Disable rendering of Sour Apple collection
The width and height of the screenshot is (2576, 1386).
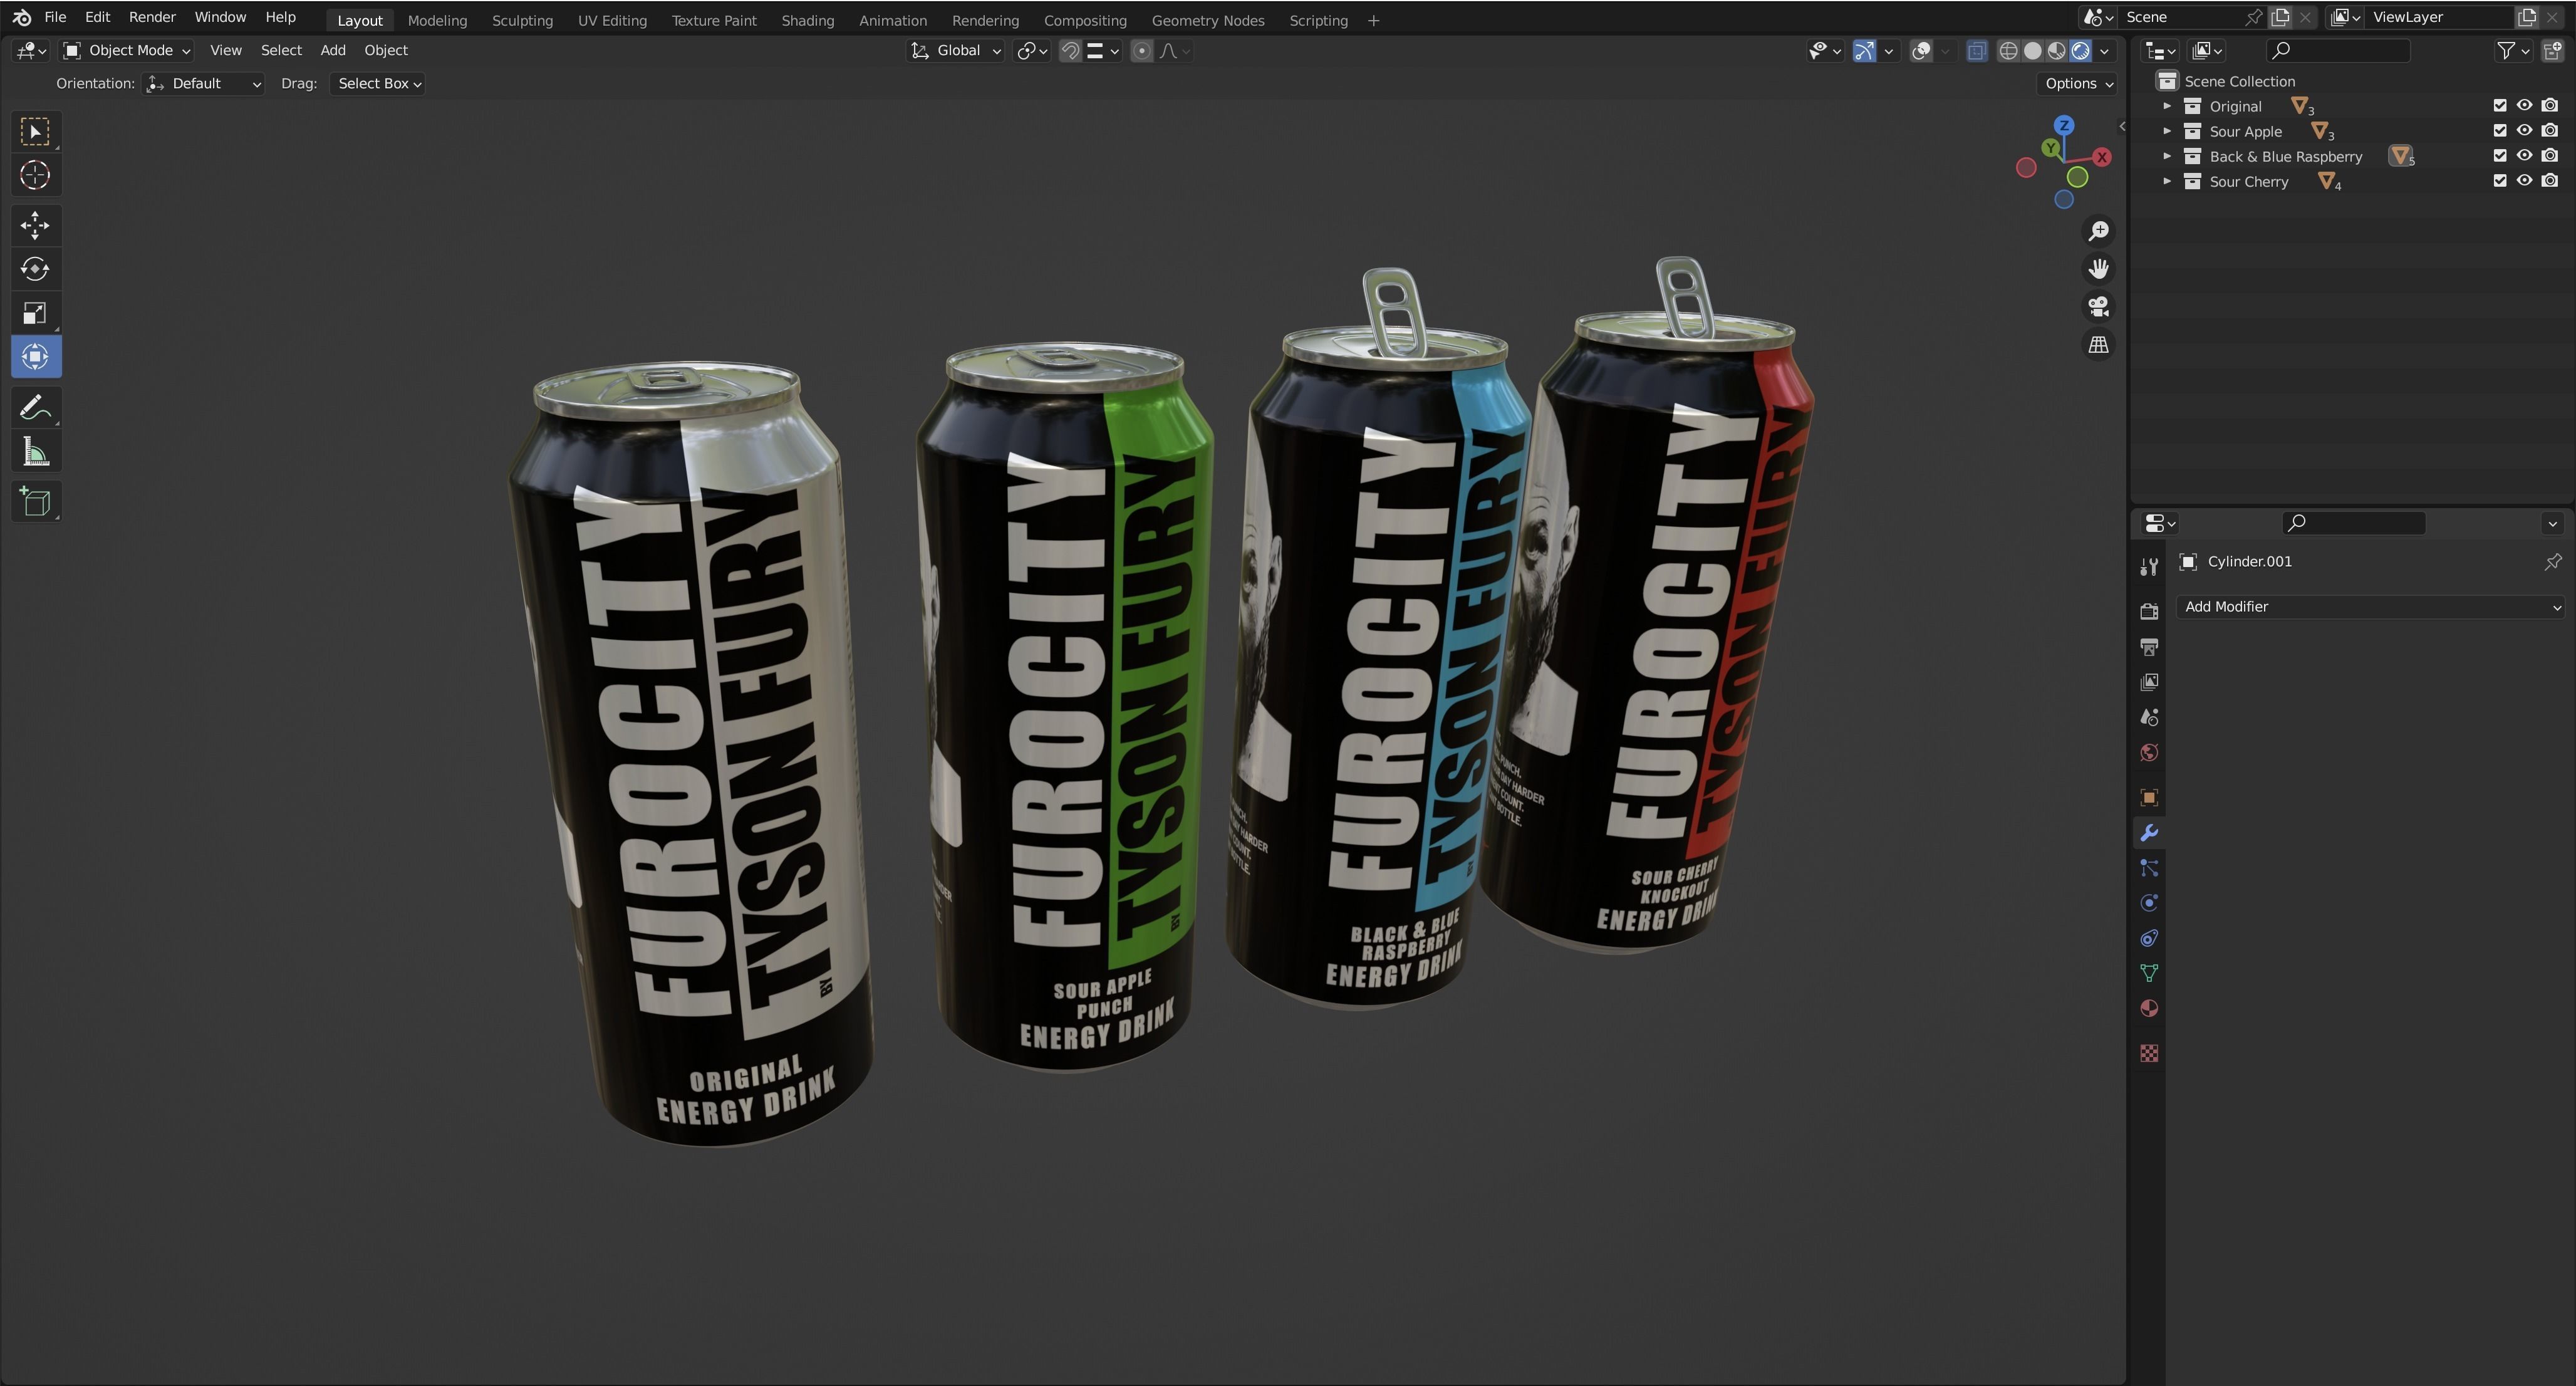pyautogui.click(x=2550, y=130)
